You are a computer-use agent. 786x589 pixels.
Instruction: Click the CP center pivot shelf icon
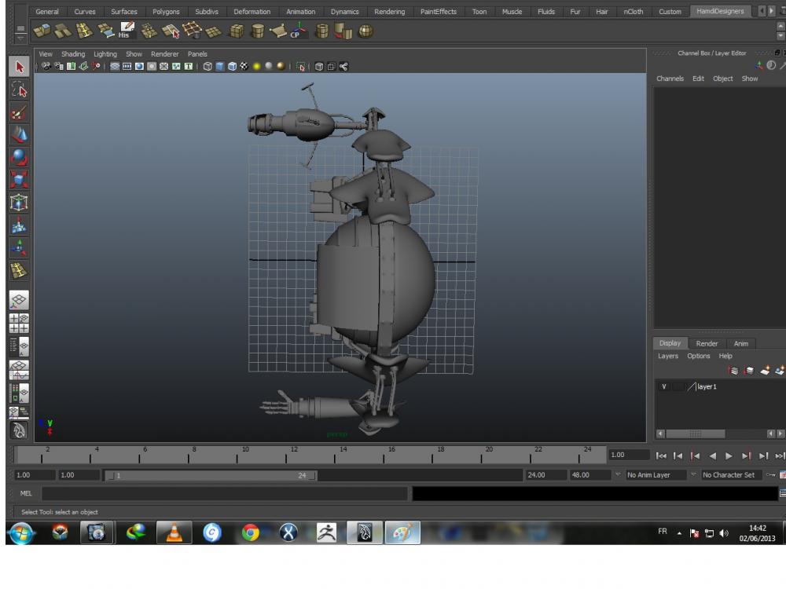[x=298, y=31]
